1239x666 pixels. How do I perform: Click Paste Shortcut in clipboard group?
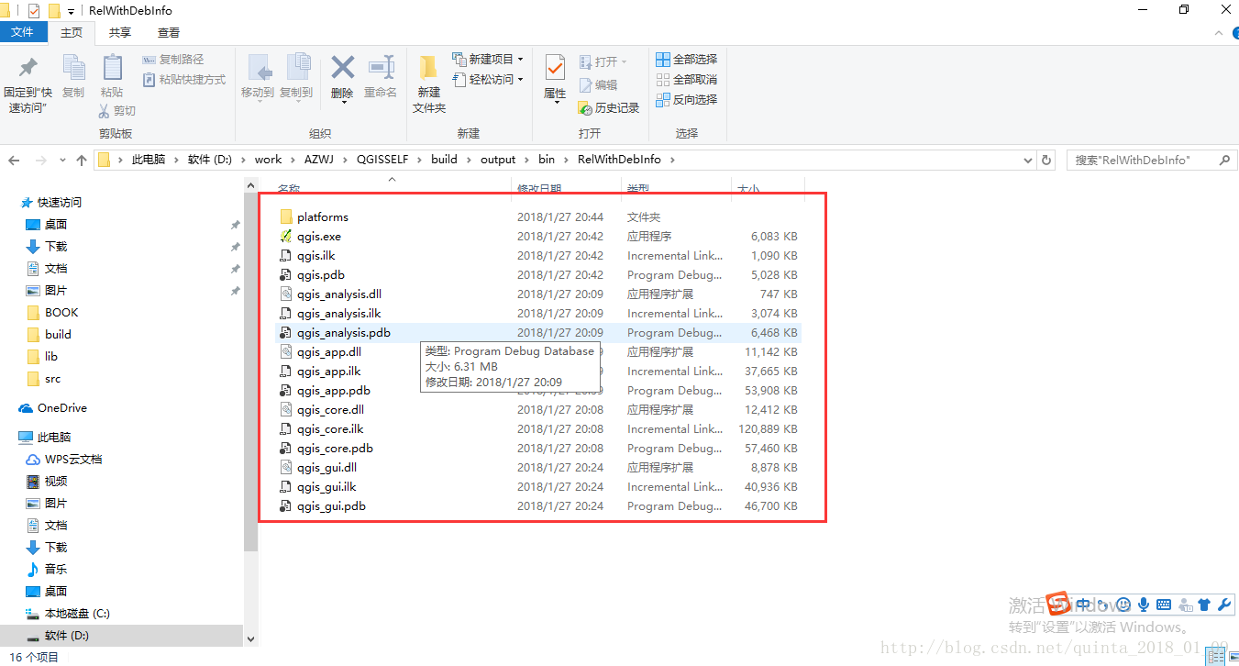coord(184,80)
